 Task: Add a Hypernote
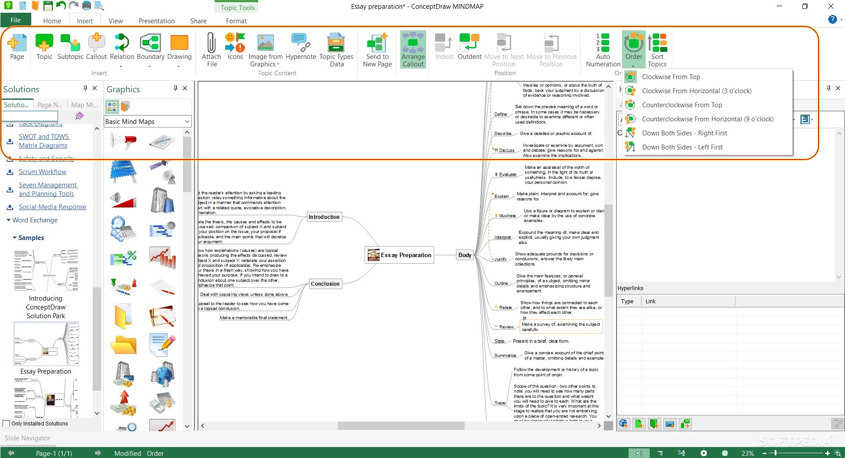pyautogui.click(x=300, y=47)
